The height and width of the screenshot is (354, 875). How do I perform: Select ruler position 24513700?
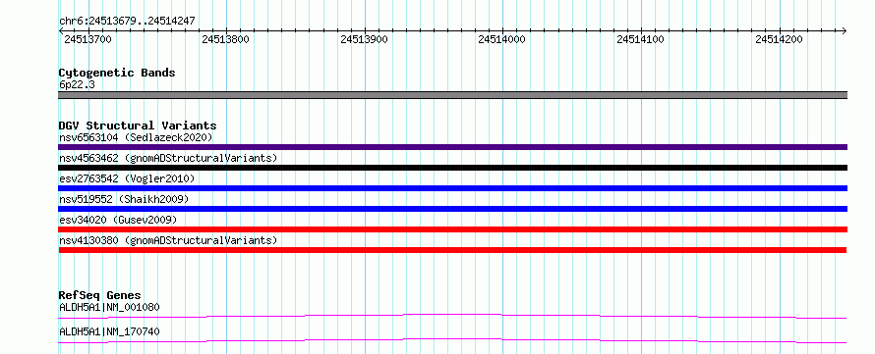(x=87, y=39)
